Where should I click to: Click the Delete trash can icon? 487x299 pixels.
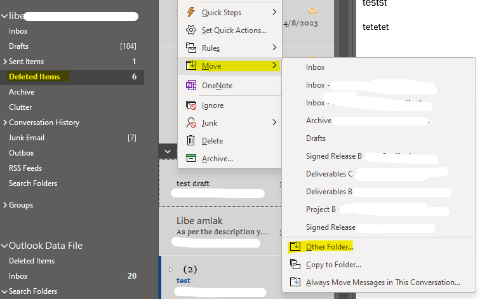click(x=190, y=141)
